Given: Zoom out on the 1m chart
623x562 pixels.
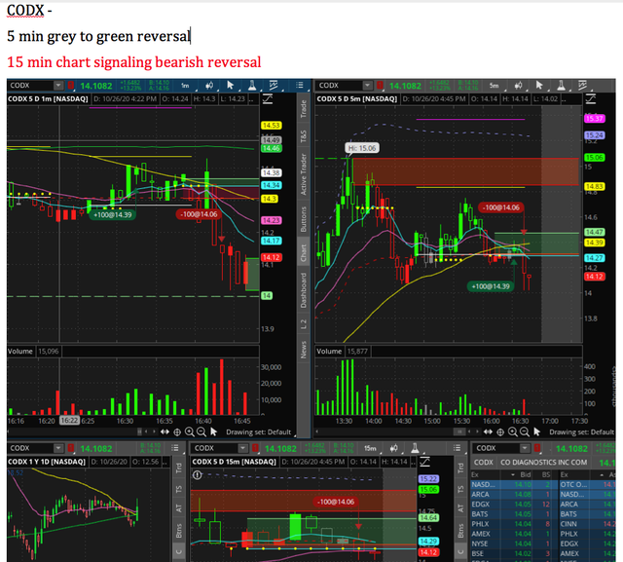Looking at the screenshot, I should (x=202, y=432).
